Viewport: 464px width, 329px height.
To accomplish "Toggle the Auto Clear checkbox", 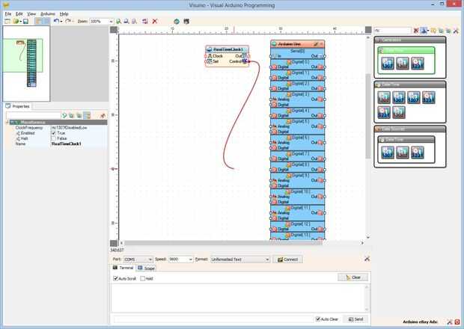I will [318, 319].
